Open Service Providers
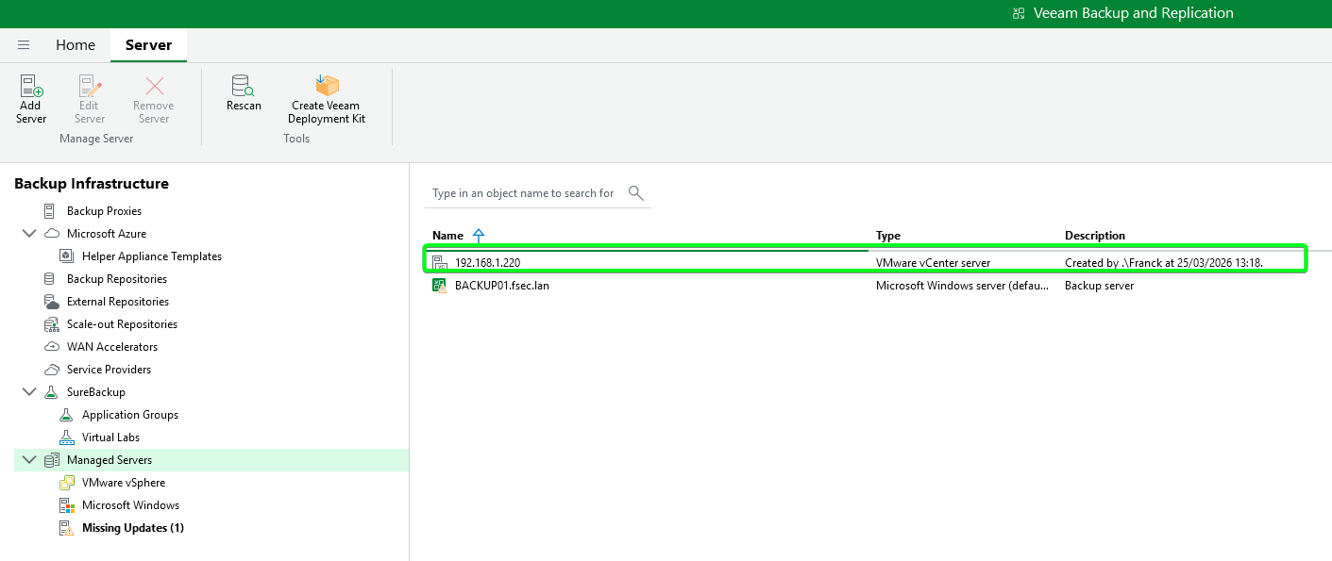The image size is (1332, 561). [109, 370]
